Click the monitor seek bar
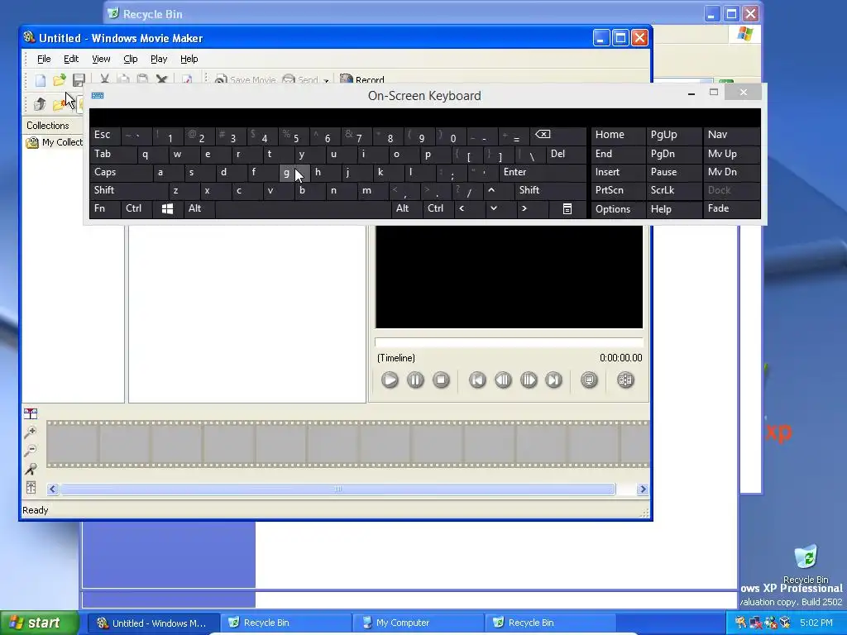This screenshot has width=847, height=635. [509, 341]
